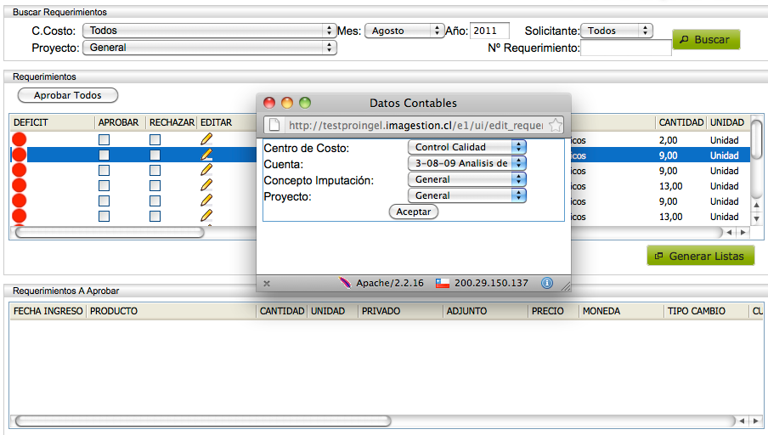This screenshot has width=768, height=435.
Task: Click the PRODUCTO column header
Action: [172, 311]
